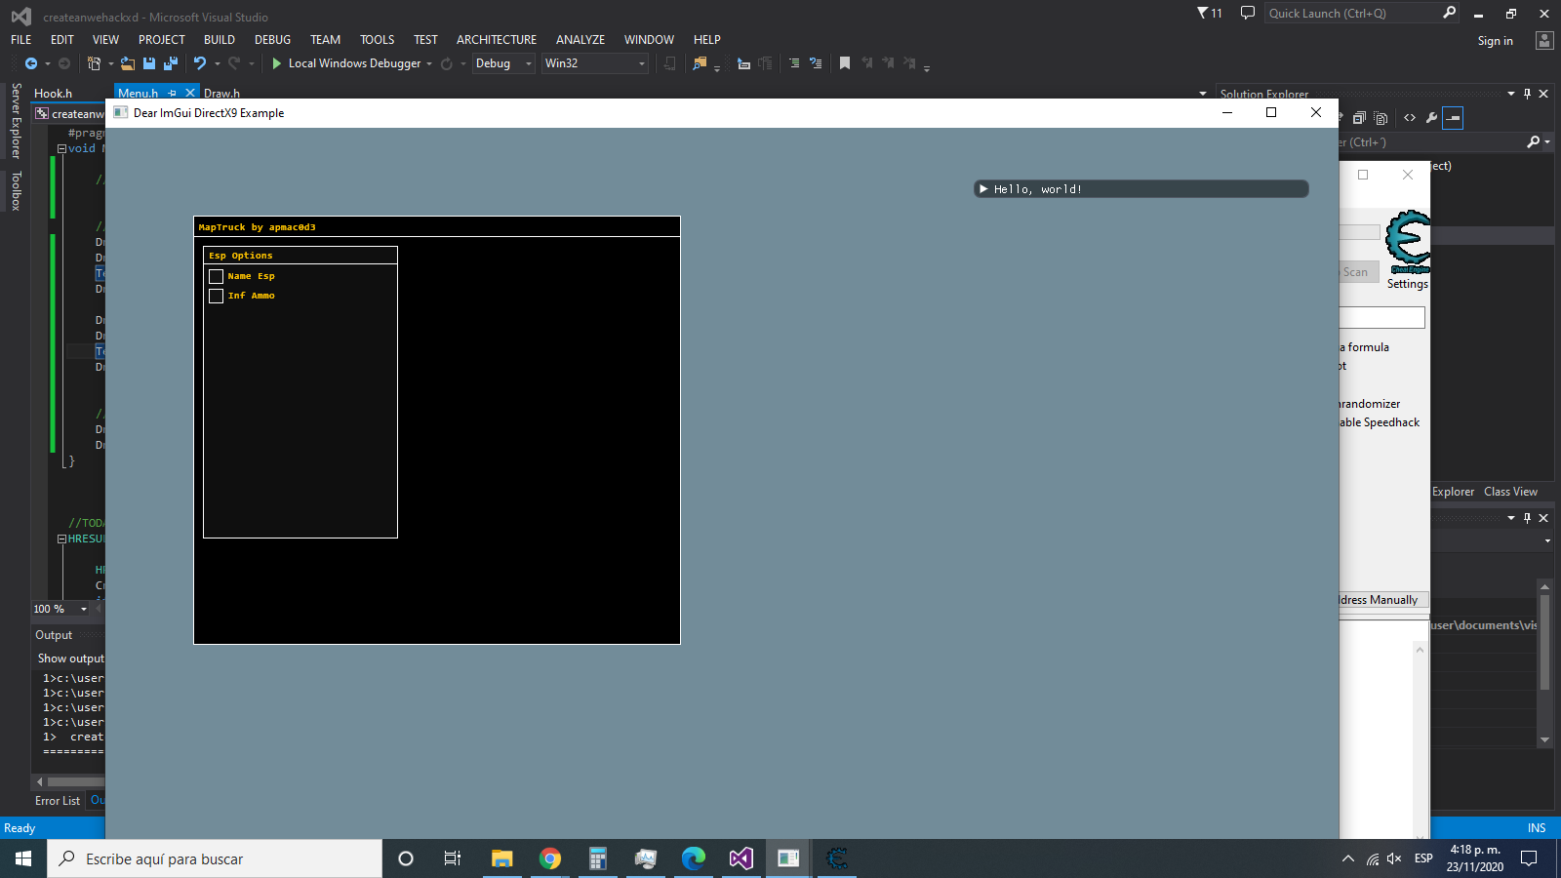Open the Local Windows Debugger dropdown arrow
The image size is (1561, 878).
[x=429, y=63]
